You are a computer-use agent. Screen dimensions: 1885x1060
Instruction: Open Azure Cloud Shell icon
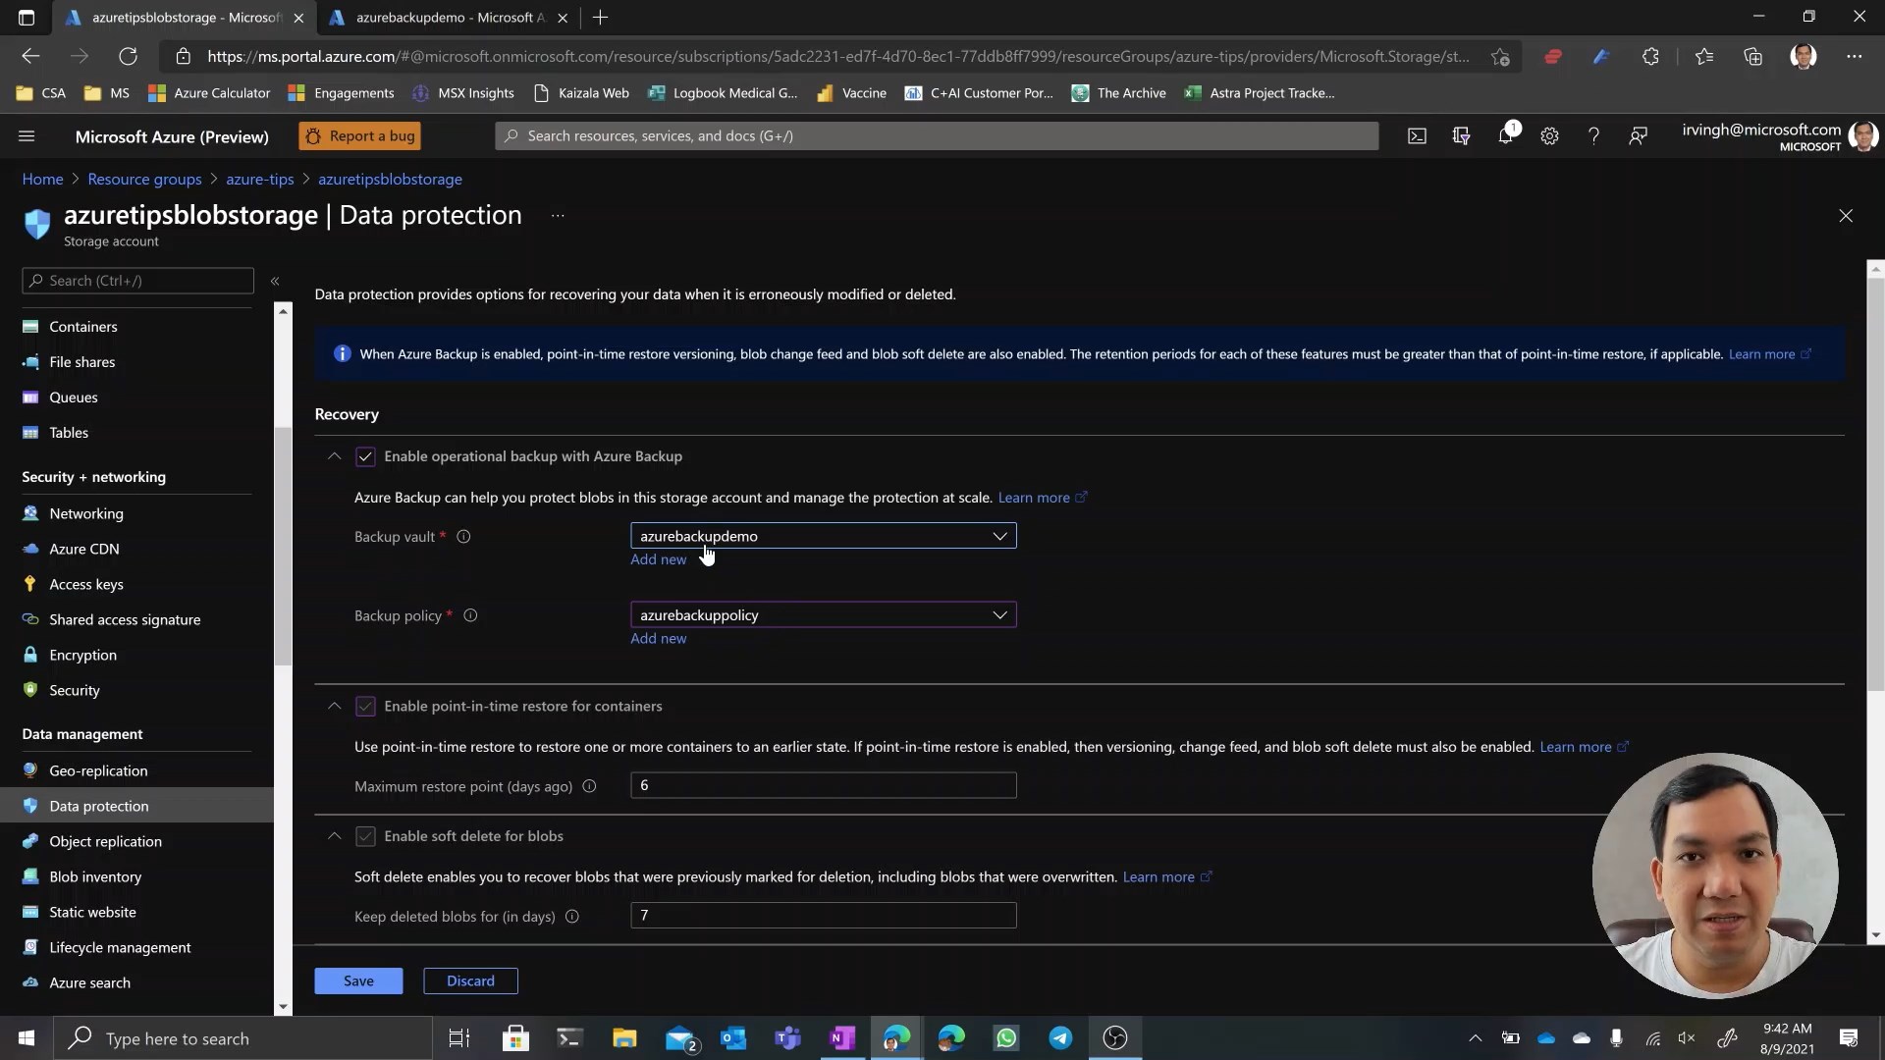pos(1417,136)
